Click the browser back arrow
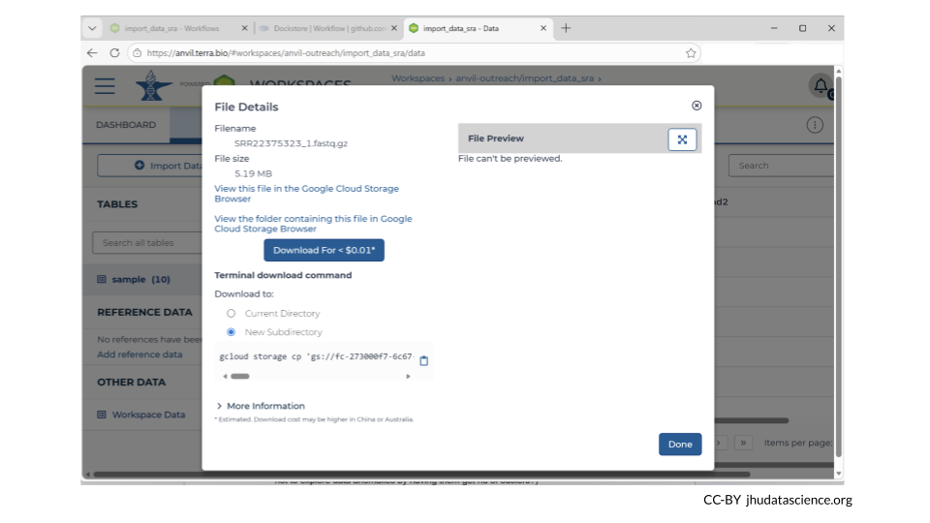The width and height of the screenshot is (930, 523). click(92, 52)
